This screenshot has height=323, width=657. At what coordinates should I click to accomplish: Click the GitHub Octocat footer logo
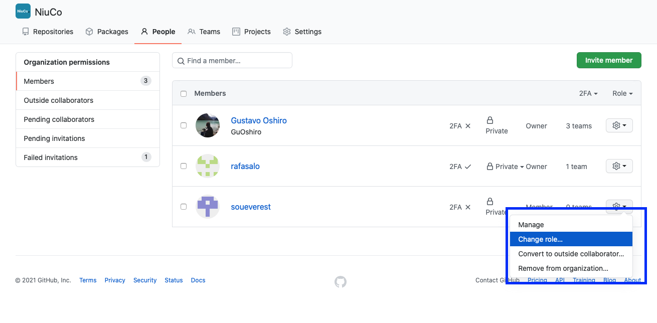coord(341,282)
